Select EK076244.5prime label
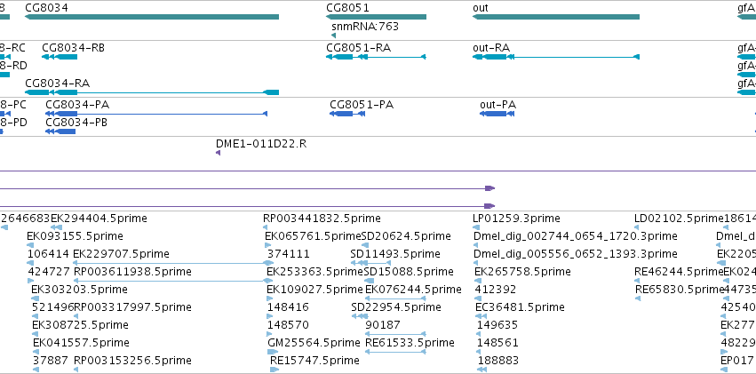The image size is (756, 374). click(x=414, y=290)
